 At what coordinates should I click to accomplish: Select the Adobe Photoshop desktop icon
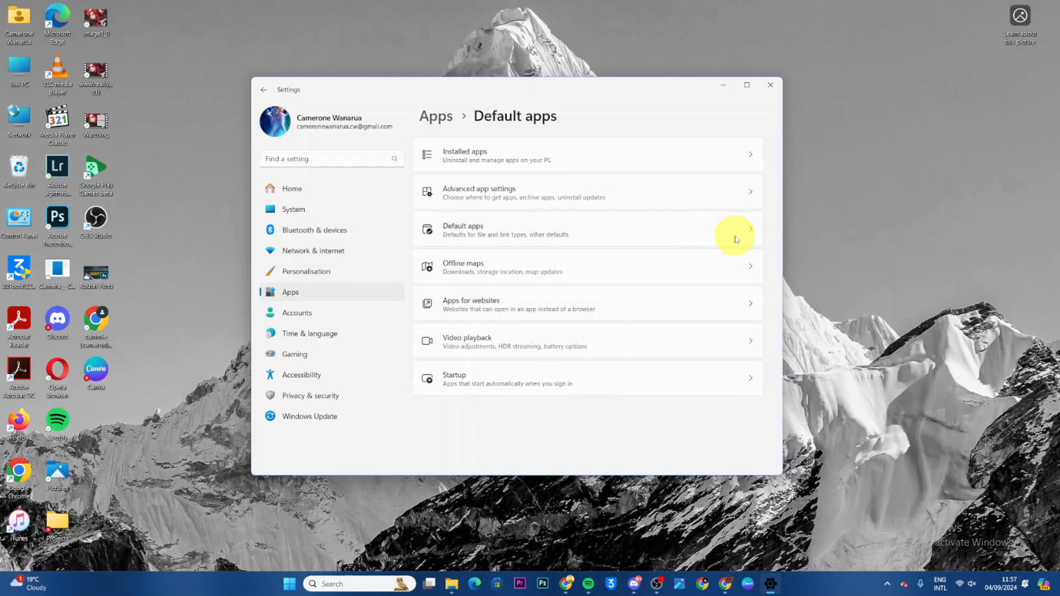(58, 226)
